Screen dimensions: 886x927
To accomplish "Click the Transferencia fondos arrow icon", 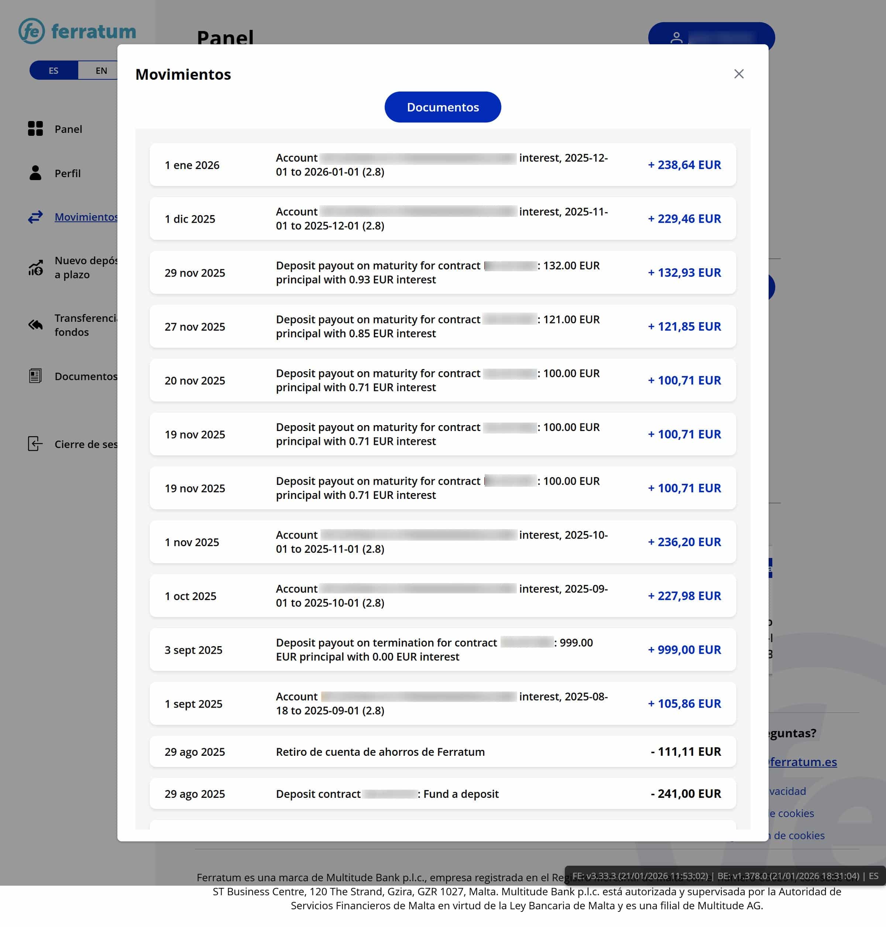I will click(x=35, y=325).
